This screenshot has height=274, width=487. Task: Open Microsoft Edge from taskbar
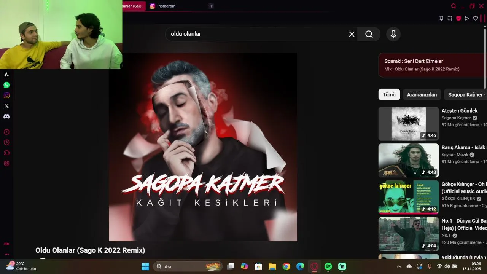pos(301,266)
